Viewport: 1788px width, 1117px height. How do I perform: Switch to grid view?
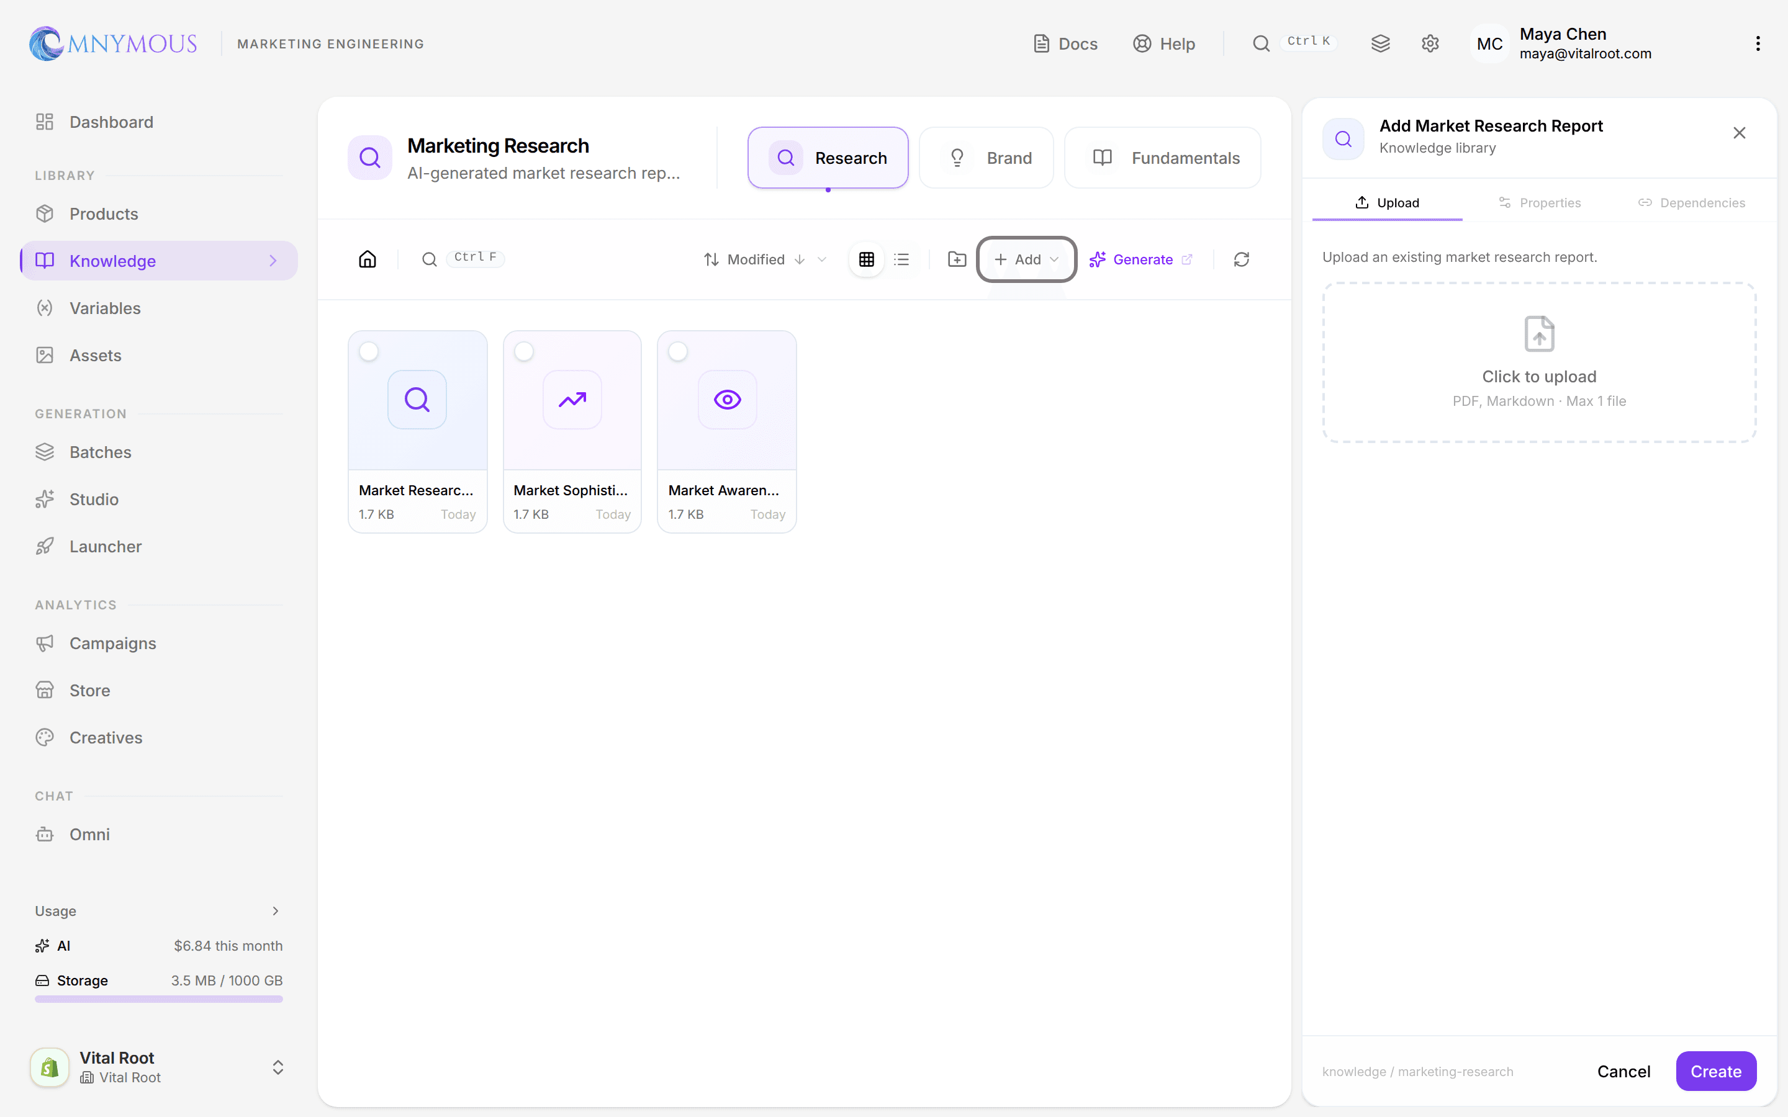click(x=867, y=259)
